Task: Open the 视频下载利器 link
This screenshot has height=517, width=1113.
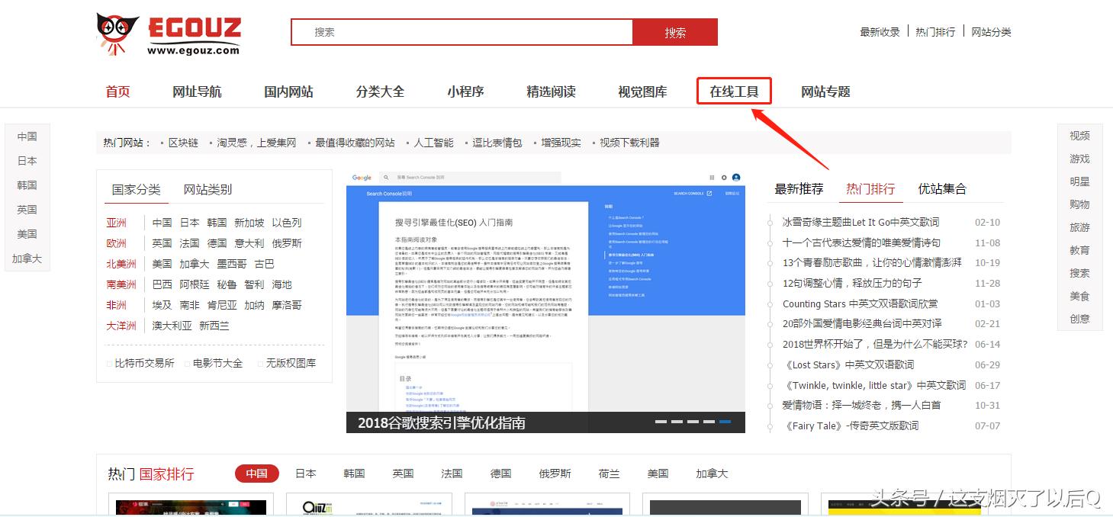Action: click(x=632, y=142)
